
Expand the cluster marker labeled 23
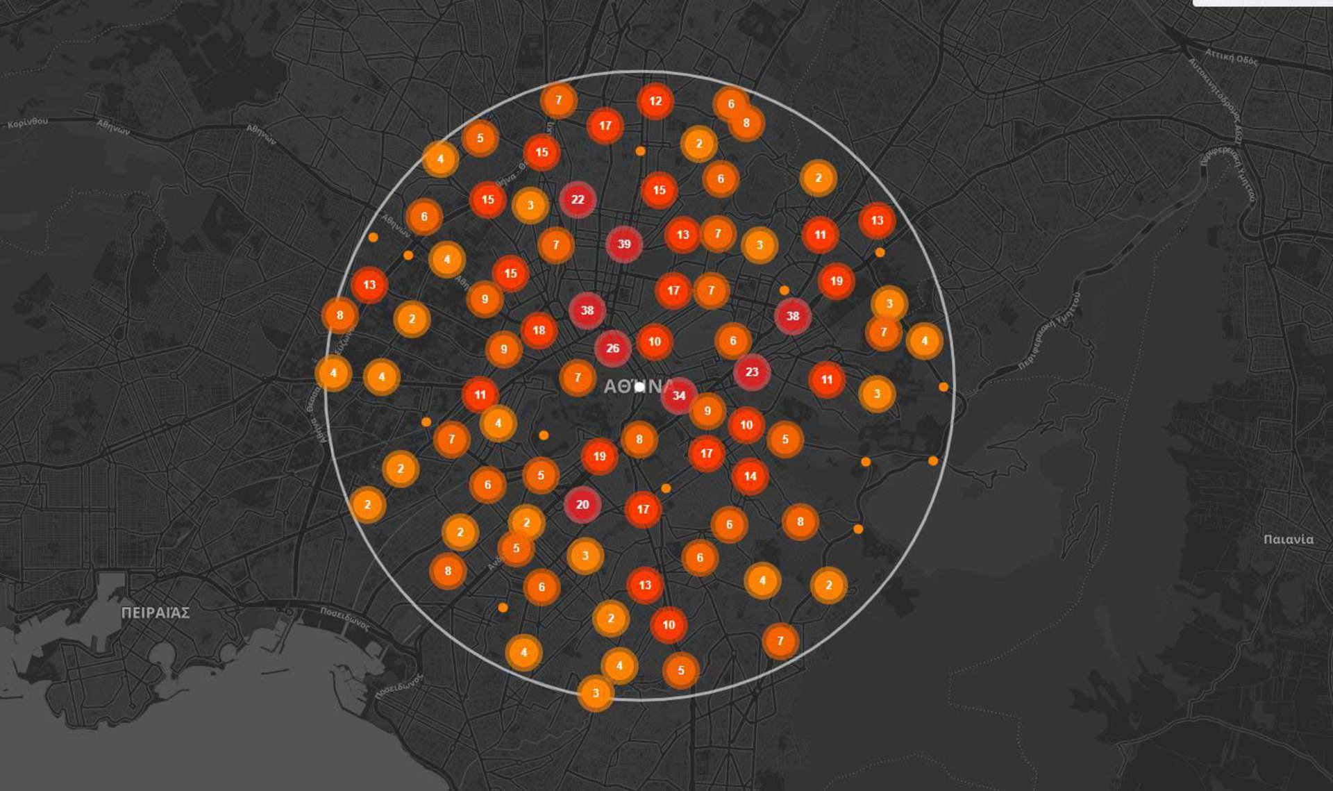752,372
